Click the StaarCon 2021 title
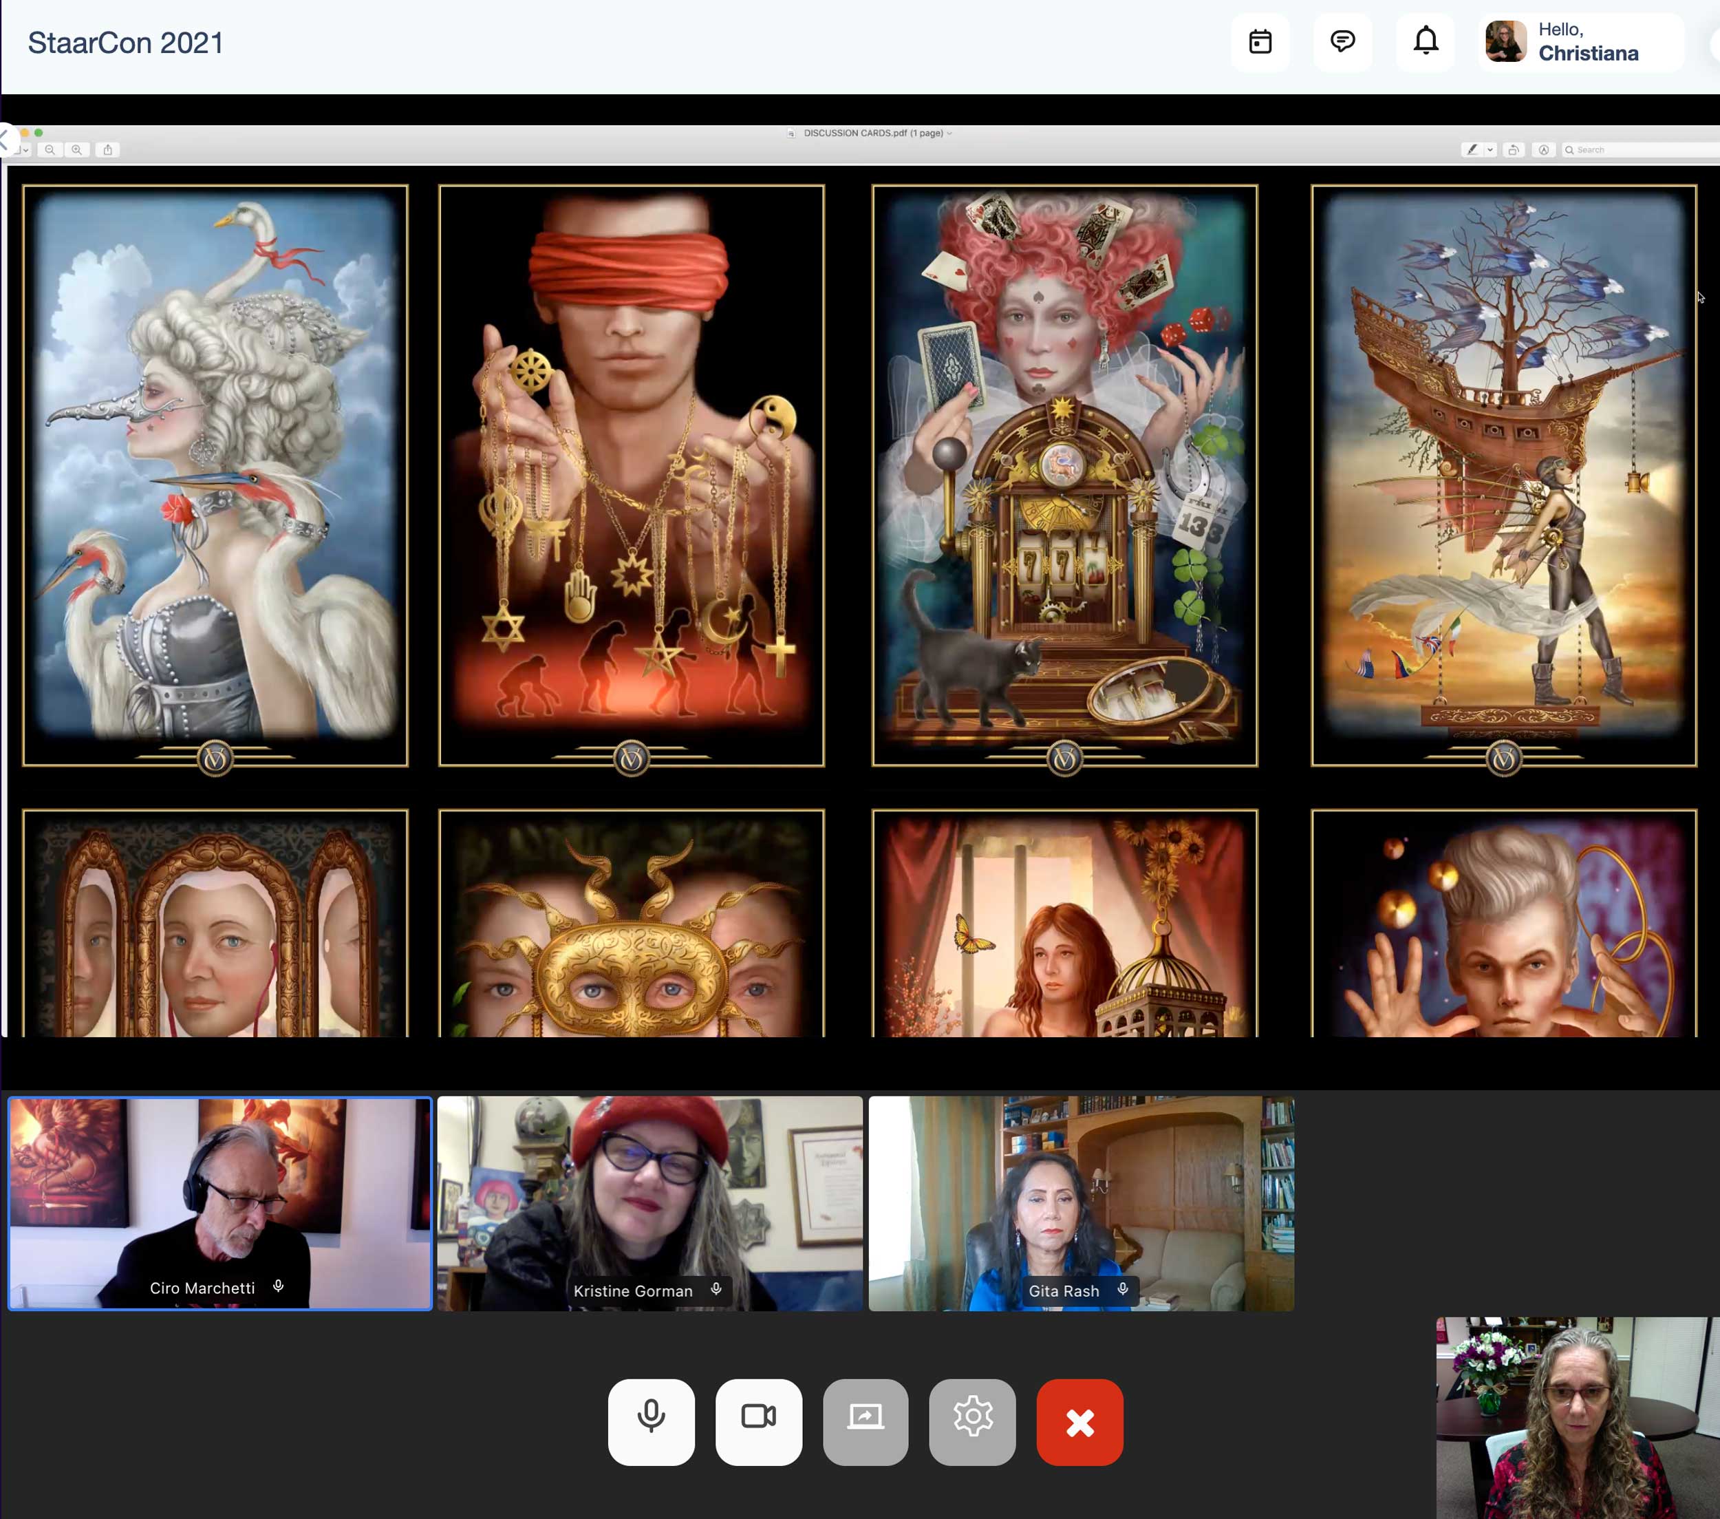Image resolution: width=1720 pixels, height=1519 pixels. 125,43
